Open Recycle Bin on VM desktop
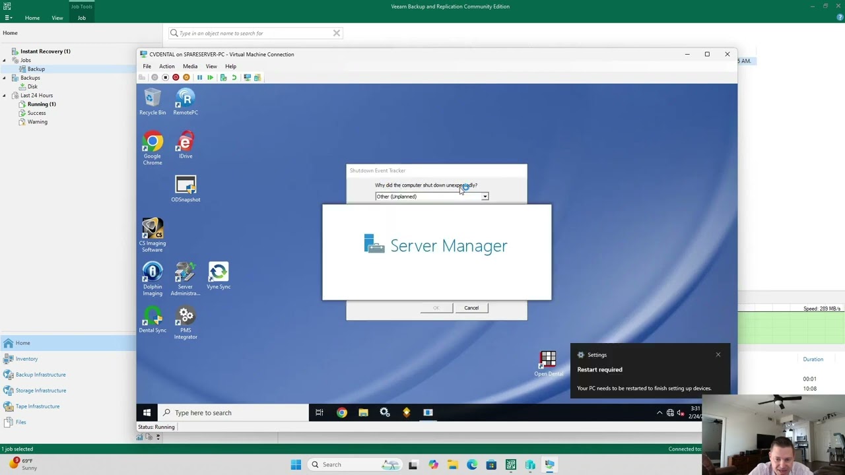 coord(152,102)
